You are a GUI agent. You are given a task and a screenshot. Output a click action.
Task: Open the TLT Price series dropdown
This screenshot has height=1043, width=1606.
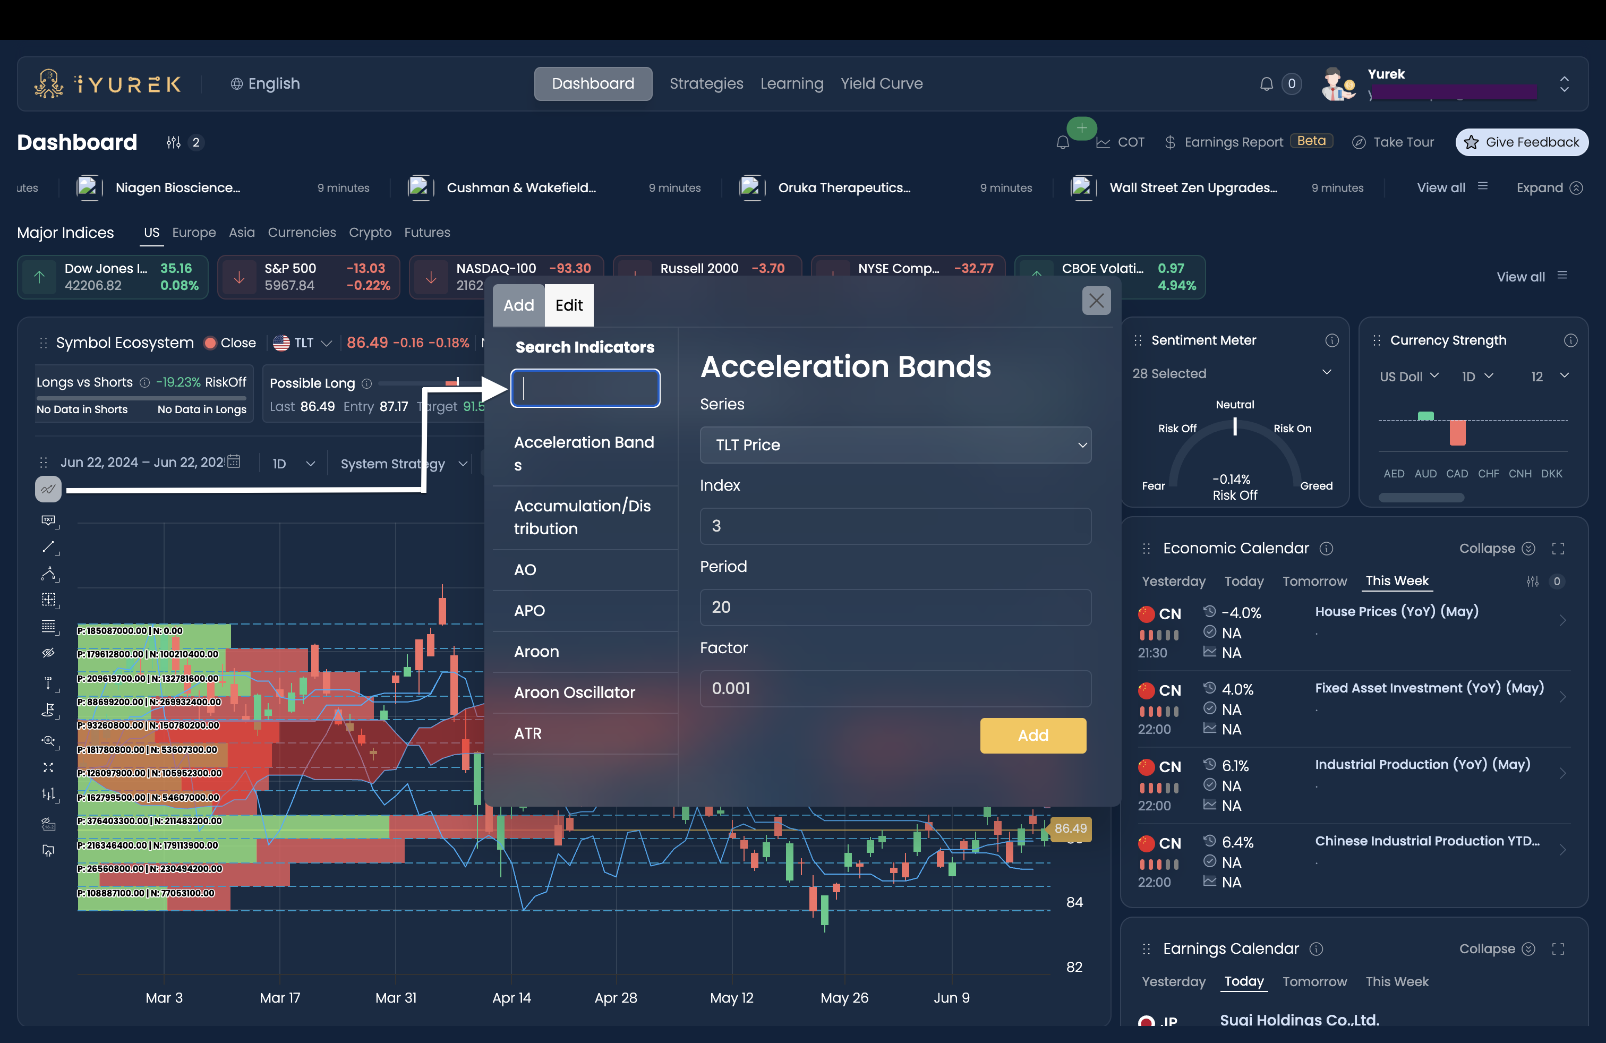895,445
